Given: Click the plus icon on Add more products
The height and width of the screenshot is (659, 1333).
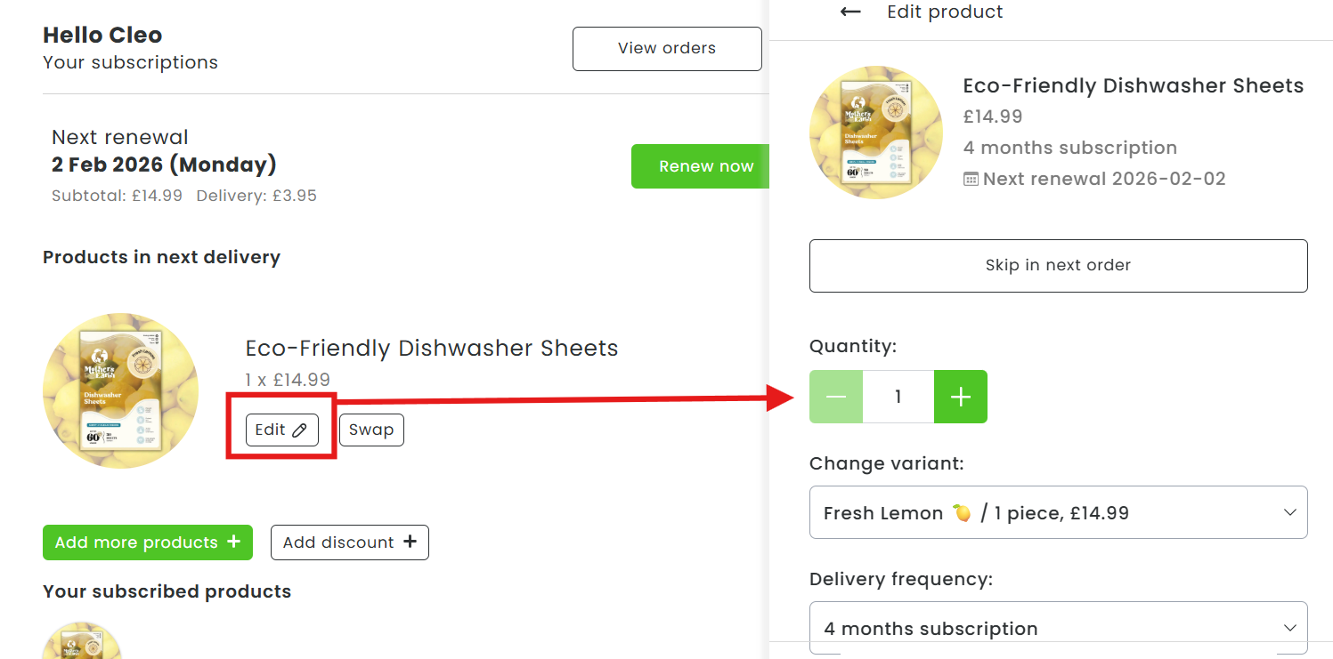Looking at the screenshot, I should tap(233, 542).
